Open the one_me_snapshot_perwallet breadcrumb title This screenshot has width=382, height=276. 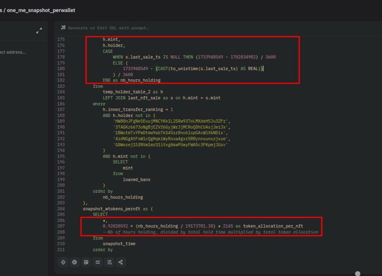[41, 10]
